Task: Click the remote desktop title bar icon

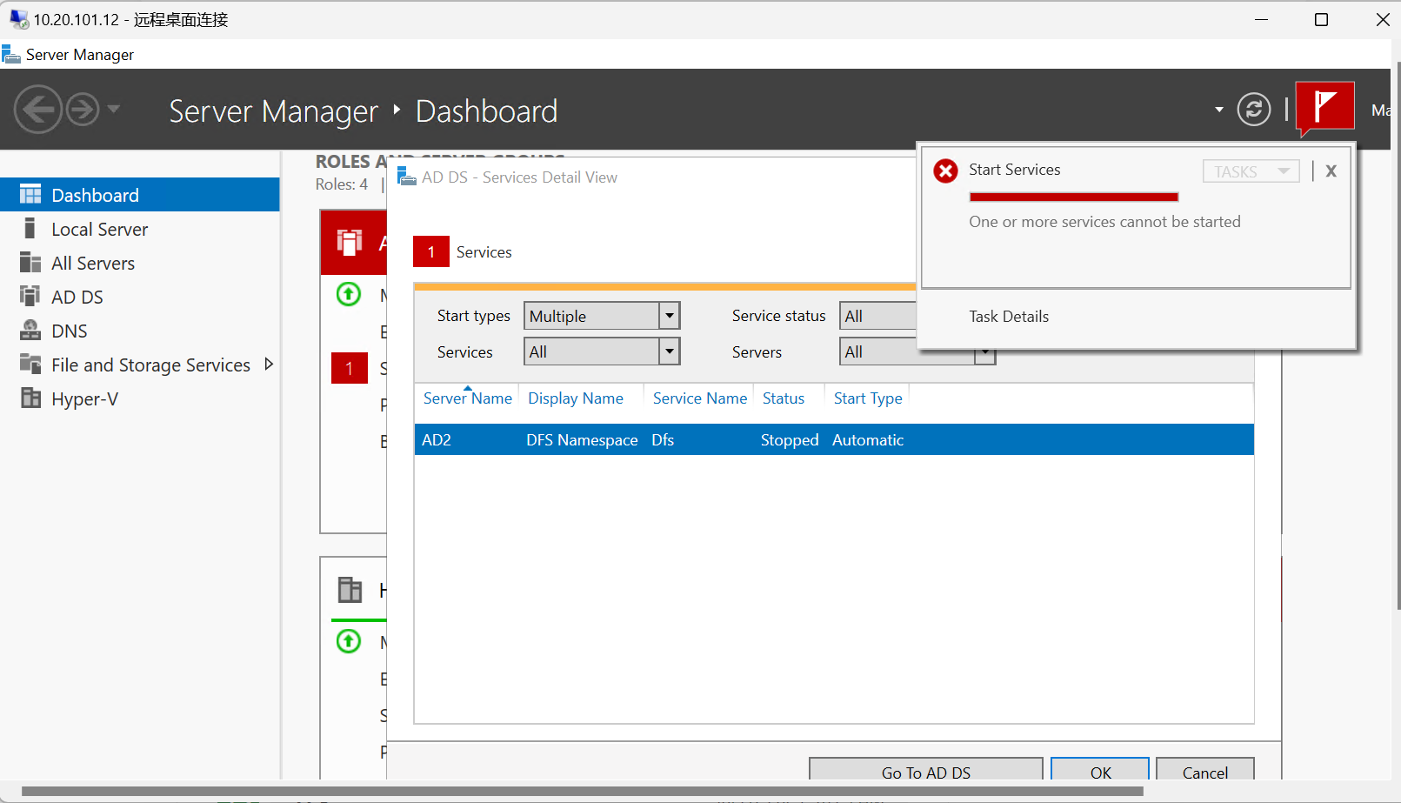Action: point(18,19)
